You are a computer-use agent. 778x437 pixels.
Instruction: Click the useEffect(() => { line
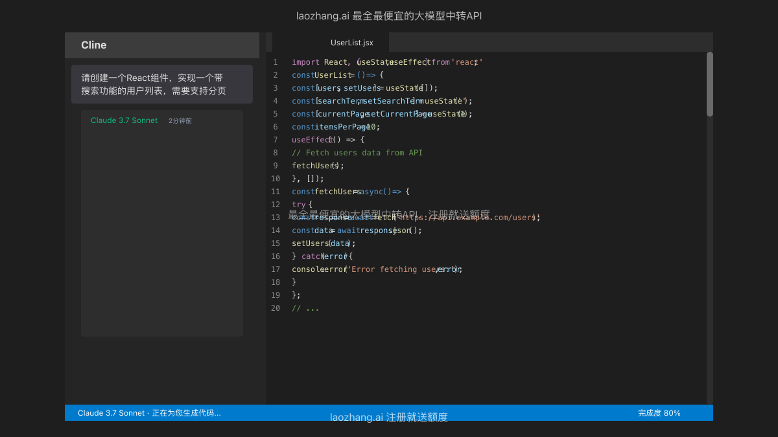click(329, 140)
